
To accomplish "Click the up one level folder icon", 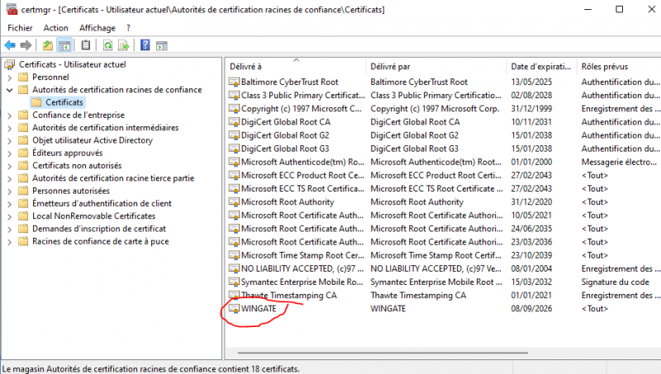I will click(48, 45).
